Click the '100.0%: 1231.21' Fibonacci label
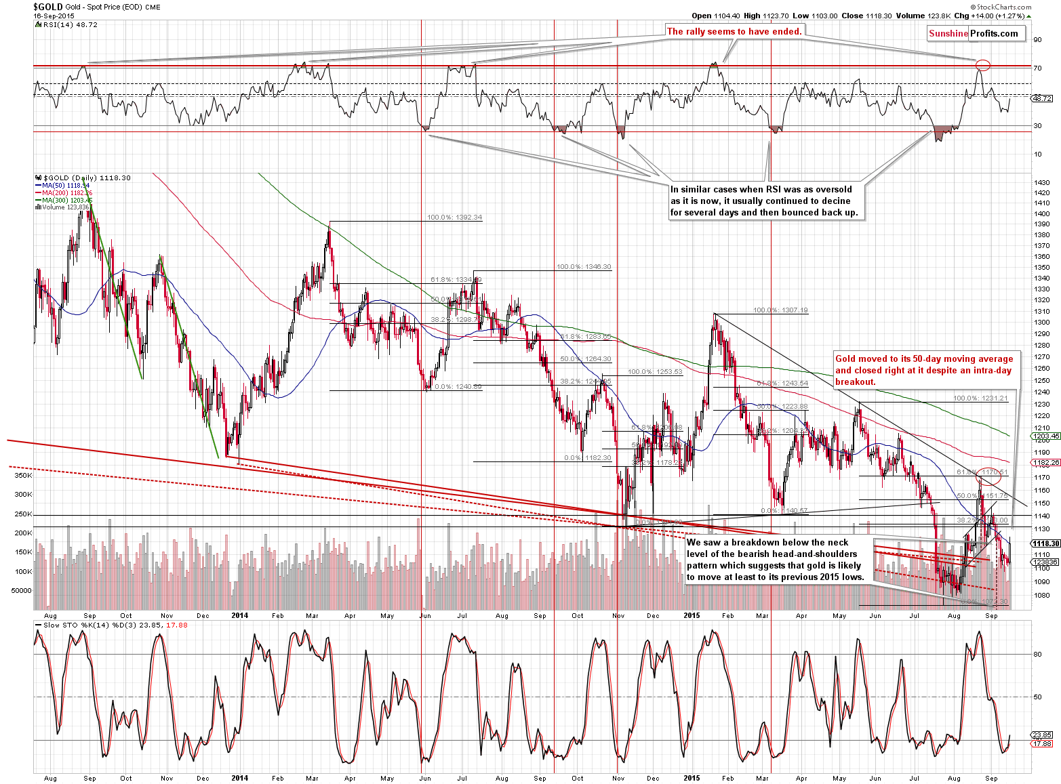This screenshot has width=1061, height=784. [980, 398]
